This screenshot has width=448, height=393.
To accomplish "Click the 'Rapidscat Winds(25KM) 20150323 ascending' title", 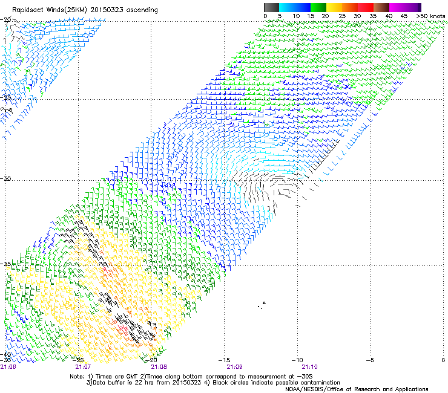I will tap(85, 10).
